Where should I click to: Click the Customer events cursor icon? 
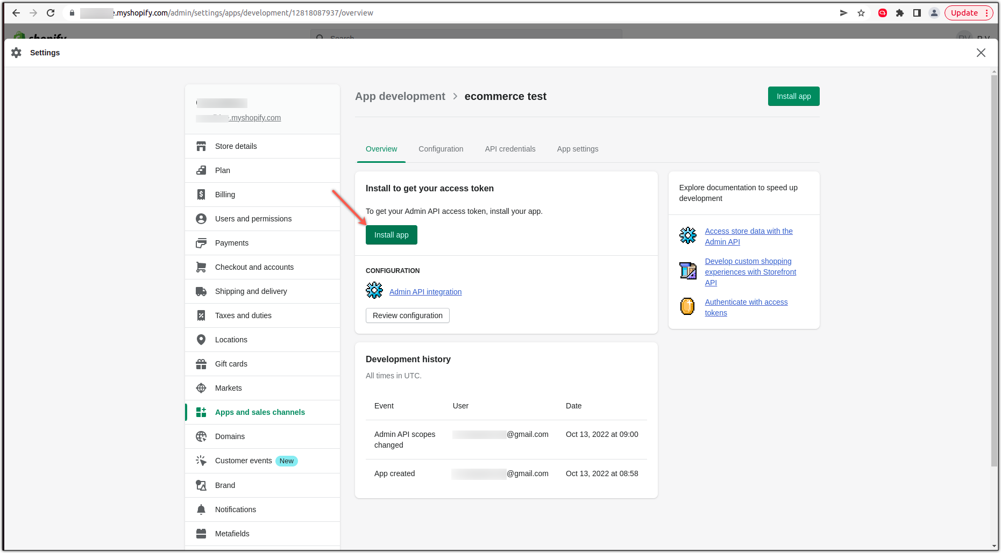click(201, 461)
